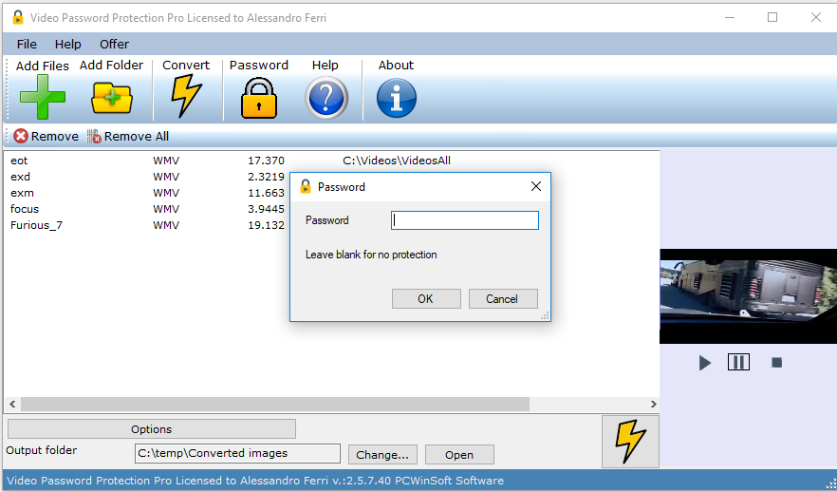This screenshot has width=837, height=492.
Task: Open Help with the blue question mark icon
Action: click(326, 98)
